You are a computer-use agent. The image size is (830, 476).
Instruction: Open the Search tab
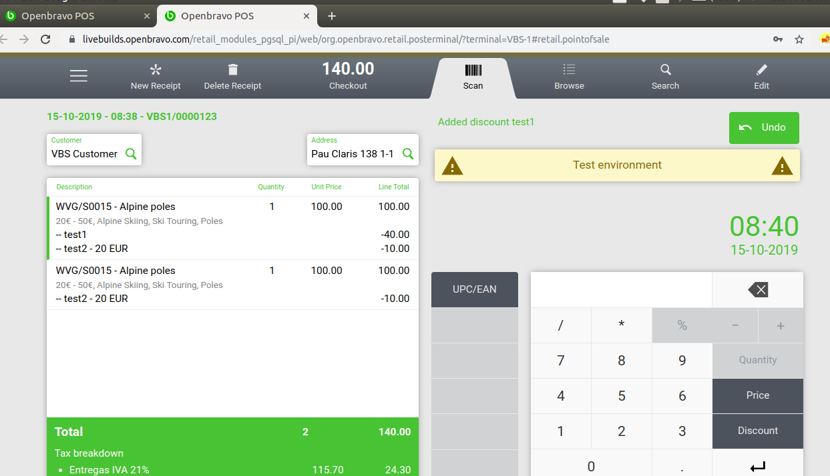tap(665, 77)
